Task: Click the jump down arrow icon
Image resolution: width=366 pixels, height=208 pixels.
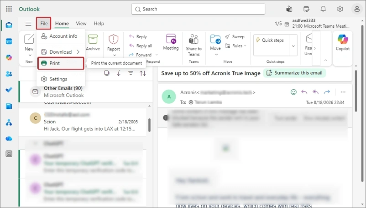Action: click(x=119, y=73)
